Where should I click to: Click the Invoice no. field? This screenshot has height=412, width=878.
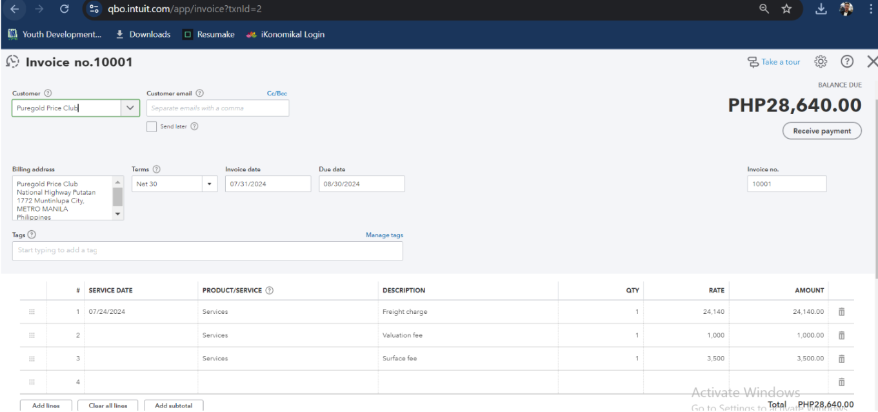787,184
